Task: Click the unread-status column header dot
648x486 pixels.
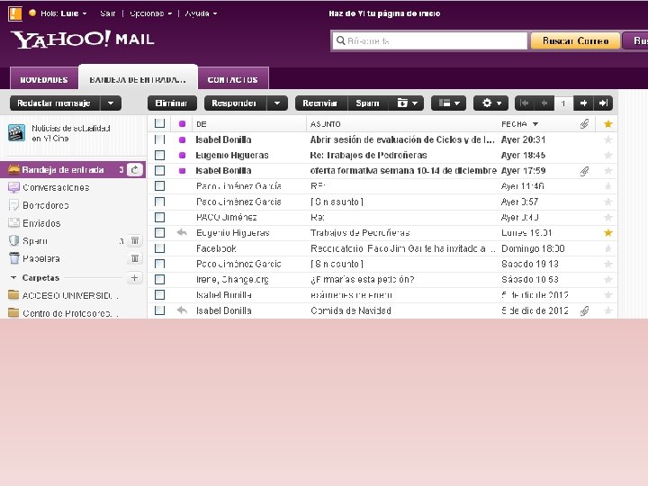Action: (x=182, y=124)
